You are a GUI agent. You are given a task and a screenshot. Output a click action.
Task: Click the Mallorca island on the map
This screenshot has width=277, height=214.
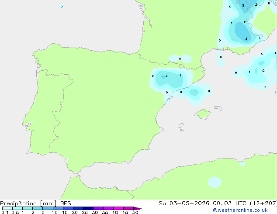pos(203,114)
